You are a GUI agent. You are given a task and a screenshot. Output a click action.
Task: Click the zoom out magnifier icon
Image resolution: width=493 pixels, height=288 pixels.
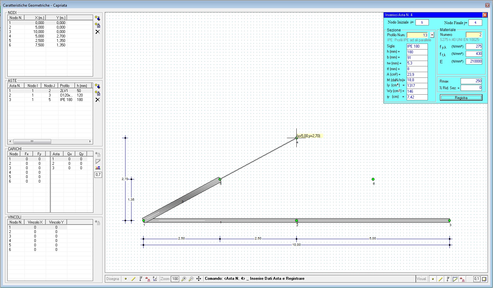click(191, 279)
